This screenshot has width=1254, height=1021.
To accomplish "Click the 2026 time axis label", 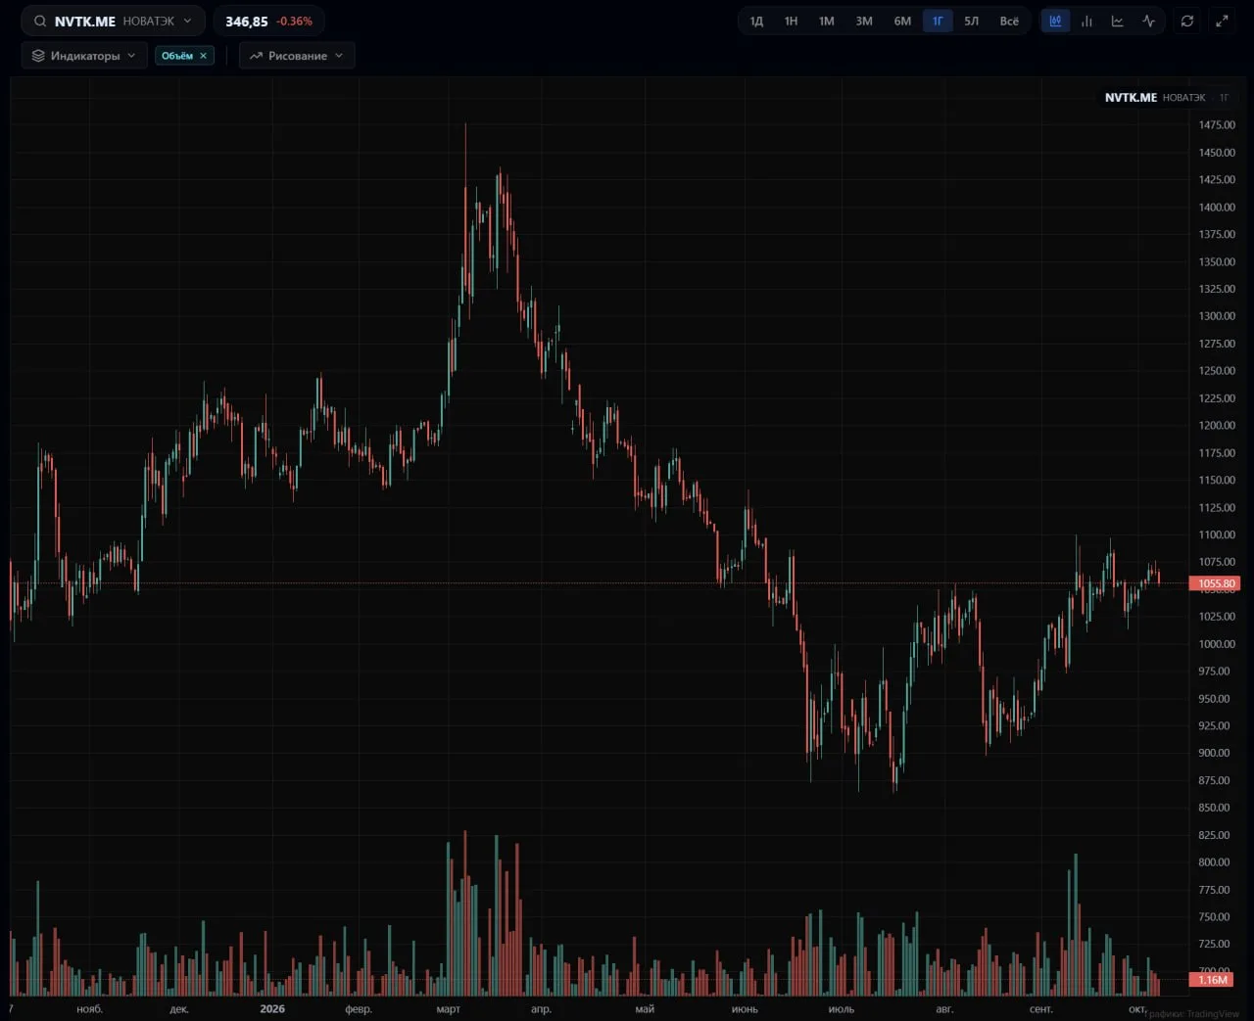I will [272, 1008].
